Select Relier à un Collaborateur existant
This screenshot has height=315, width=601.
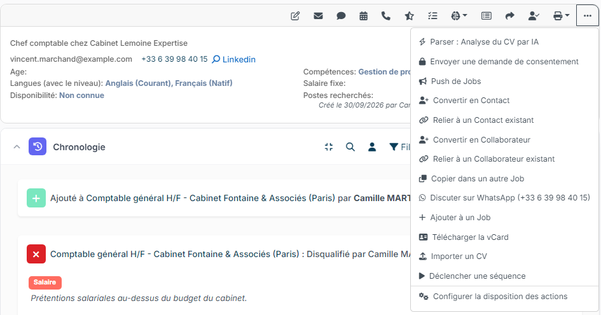click(x=504, y=159)
